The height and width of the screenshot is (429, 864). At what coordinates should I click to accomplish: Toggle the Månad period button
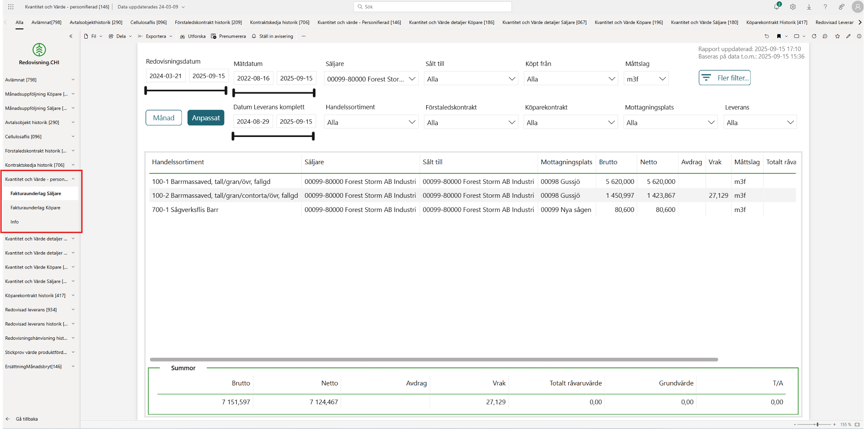pos(164,118)
